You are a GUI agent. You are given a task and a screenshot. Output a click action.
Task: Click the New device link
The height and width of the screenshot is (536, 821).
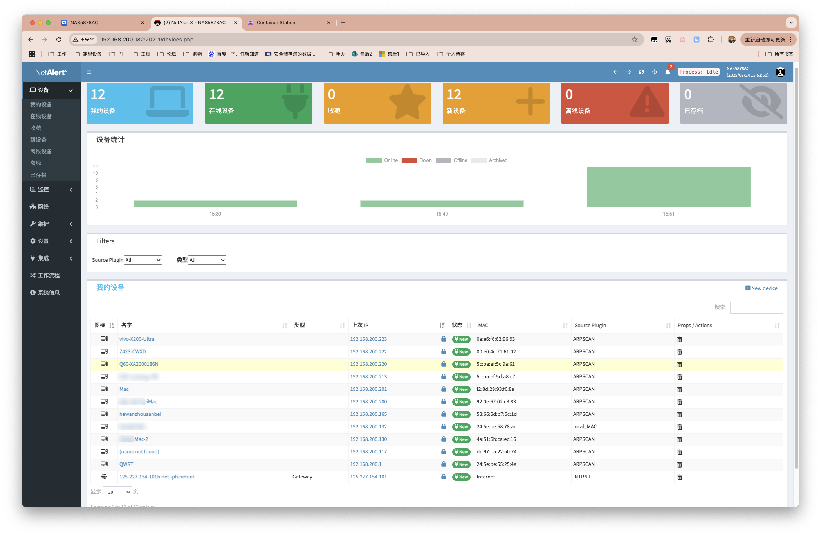pos(761,288)
